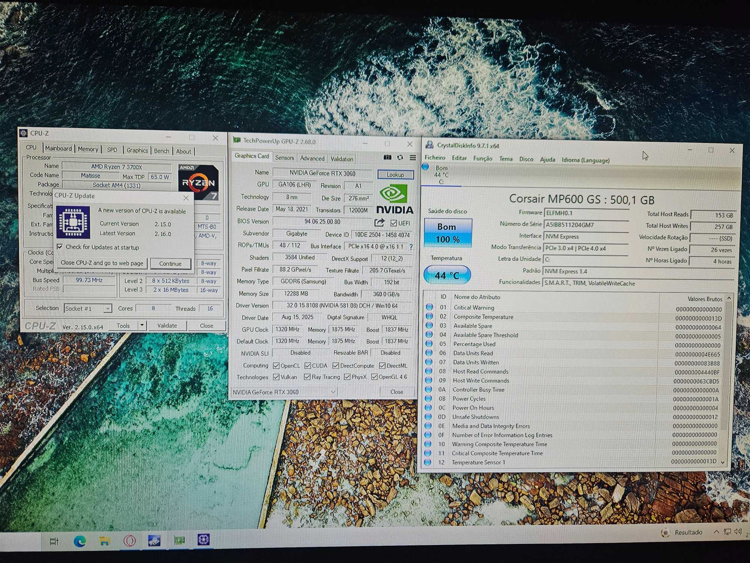Screen dimensions: 750x563
Task: Click the Resultado taskbar widget
Action: coord(682,532)
